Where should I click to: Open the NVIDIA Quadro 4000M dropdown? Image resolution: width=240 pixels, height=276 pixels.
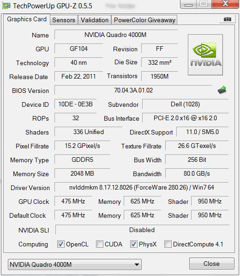[75, 264]
